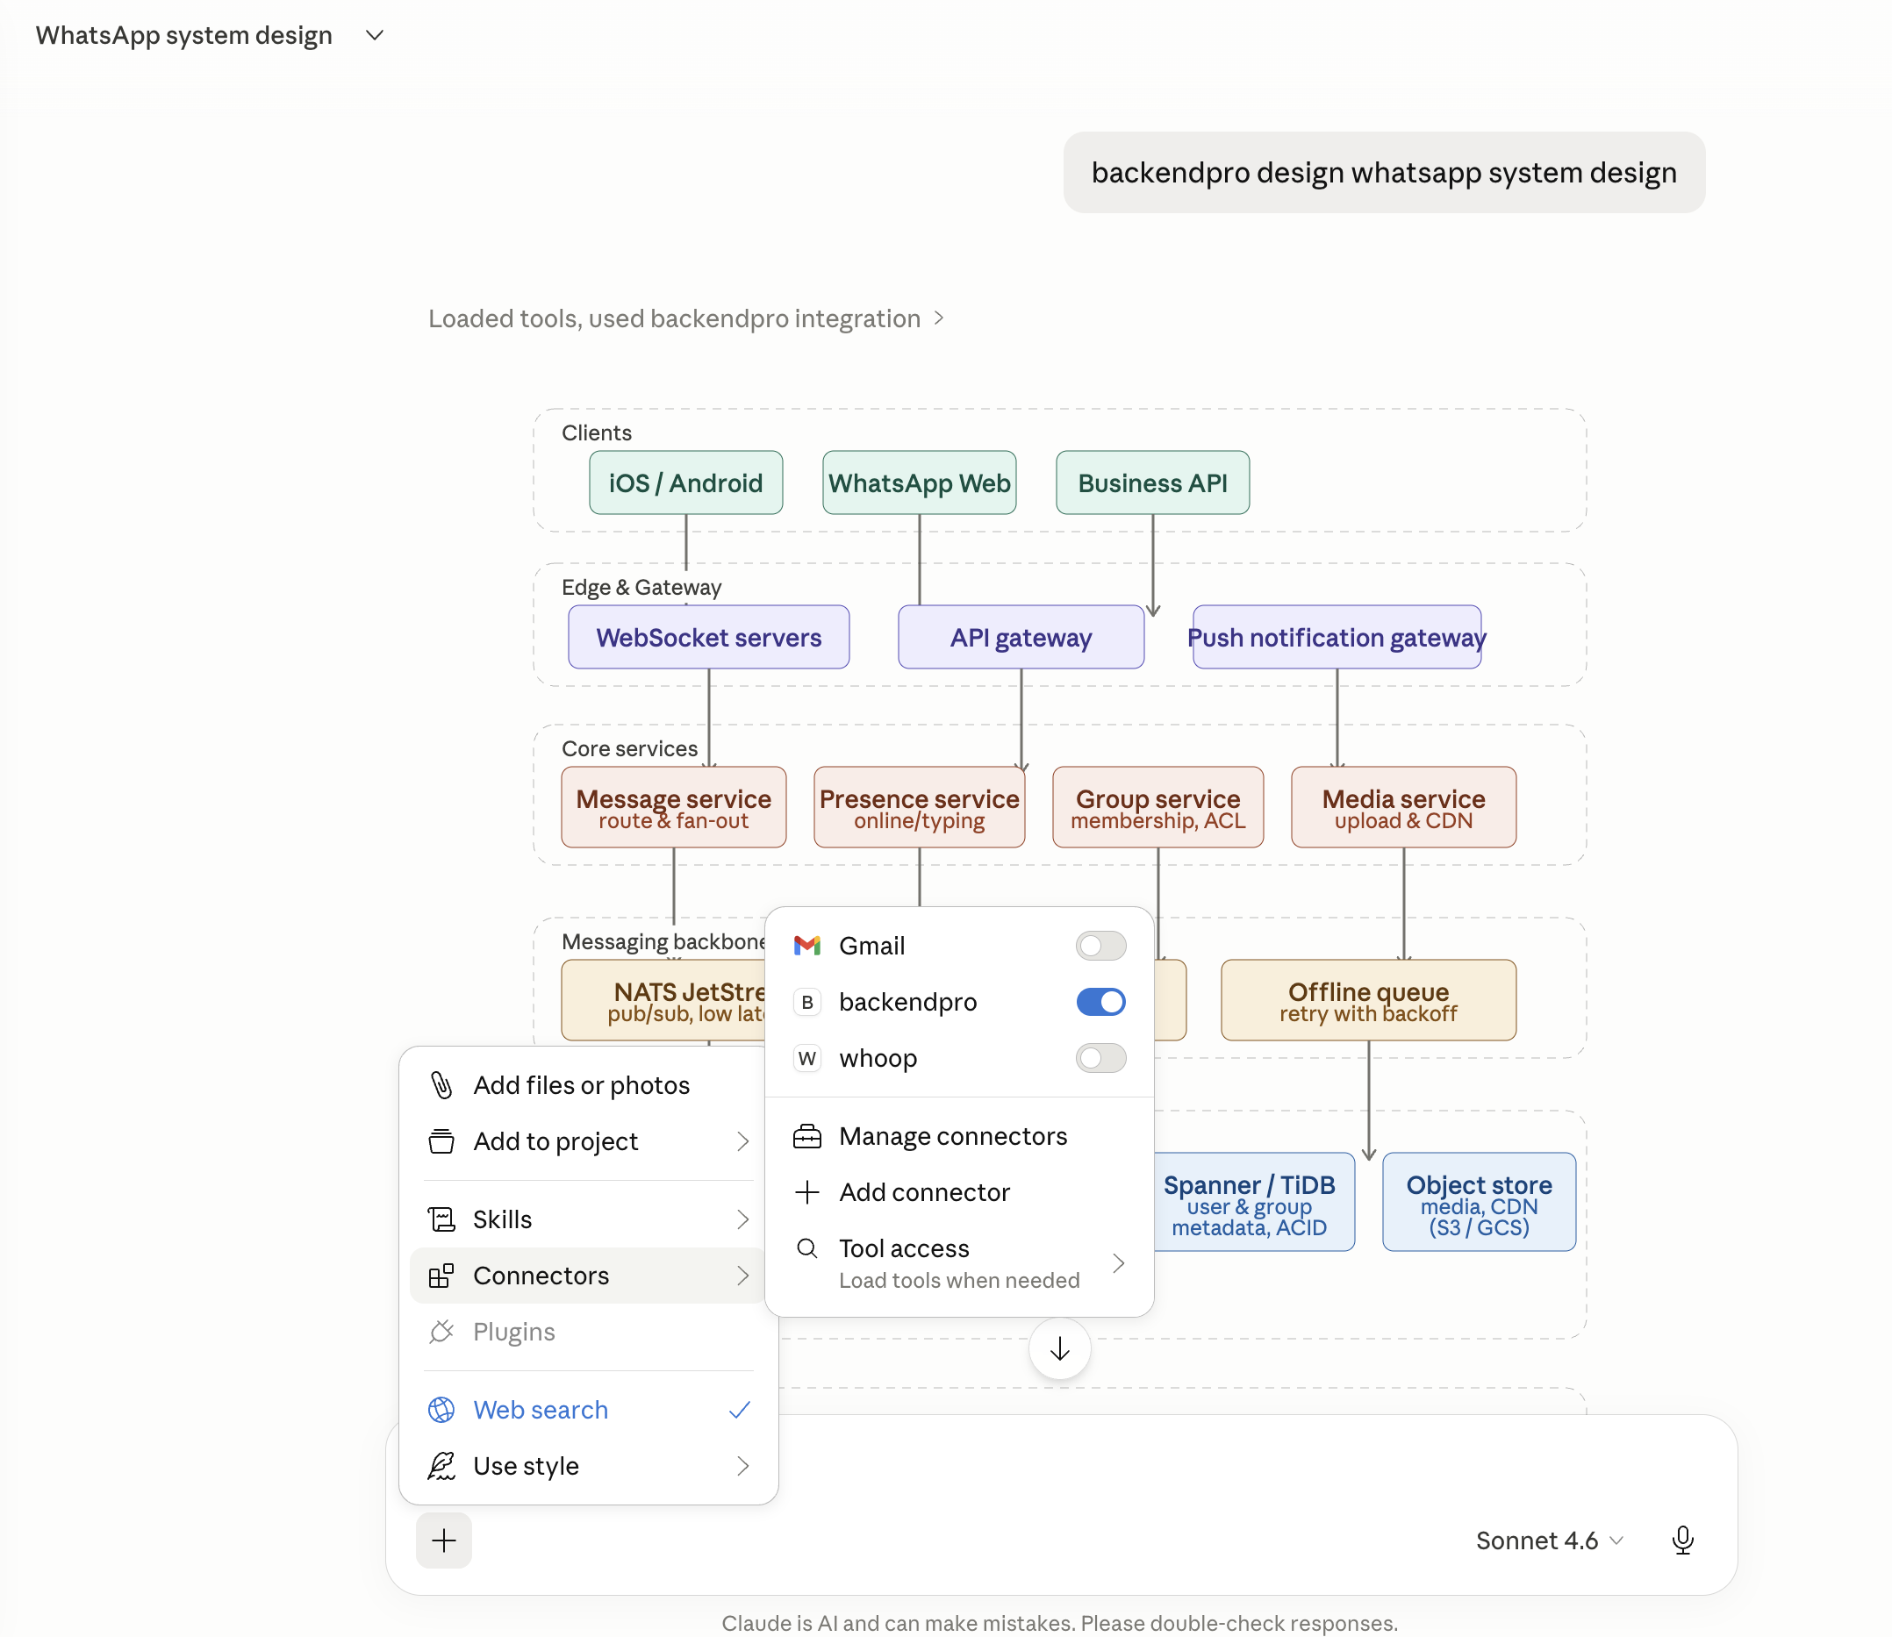Uncheck the Web search checkmark
Viewport: 1892px width, 1637px height.
[x=740, y=1410]
